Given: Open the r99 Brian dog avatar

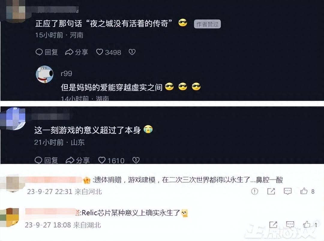Looking at the screenshot, I should tap(45, 74).
